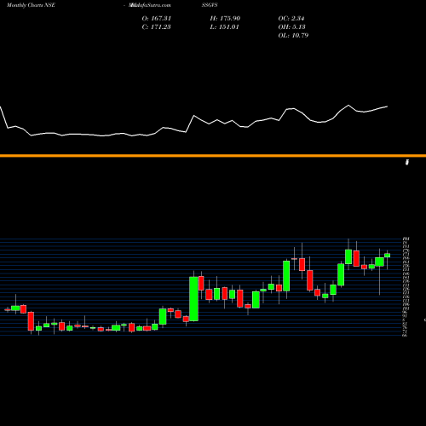Click the orange horizontal separator line
Screen dimensions: 426x426
point(213,156)
